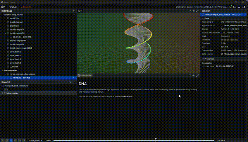
Task: Select droid:sample2k dataset icon
Action: tap(8, 30)
